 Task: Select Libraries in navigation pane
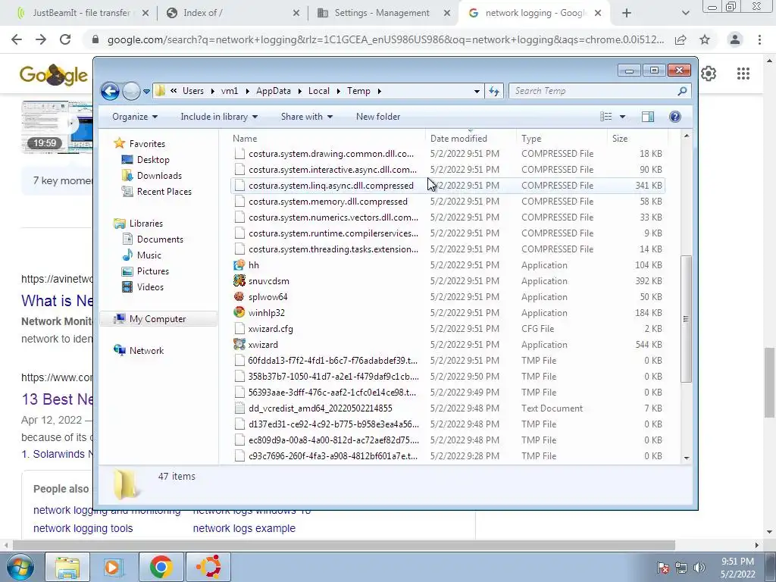point(145,224)
